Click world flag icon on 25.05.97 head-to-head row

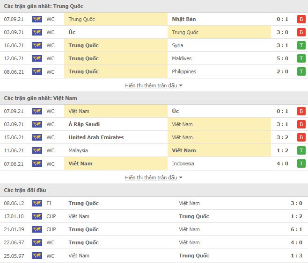[x=37, y=256]
